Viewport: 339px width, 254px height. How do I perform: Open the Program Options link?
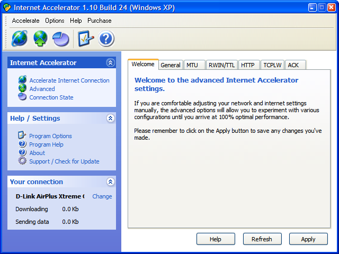(x=50, y=136)
